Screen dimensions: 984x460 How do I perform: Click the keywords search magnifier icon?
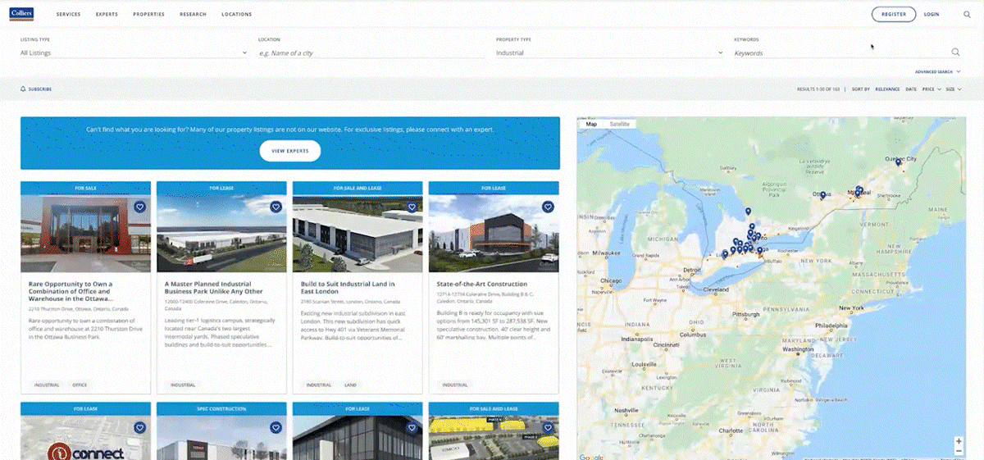coord(955,52)
